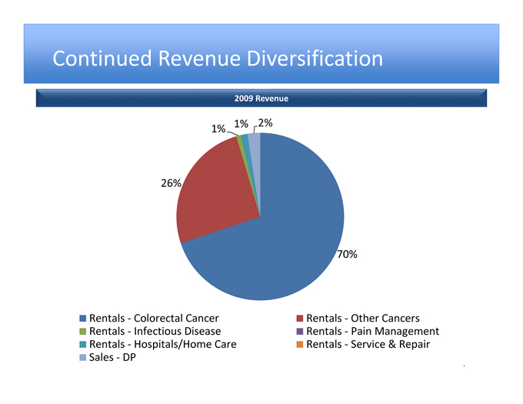Select the Rentals - Other Cancers legend text
The width and height of the screenshot is (523, 404).
click(362, 319)
